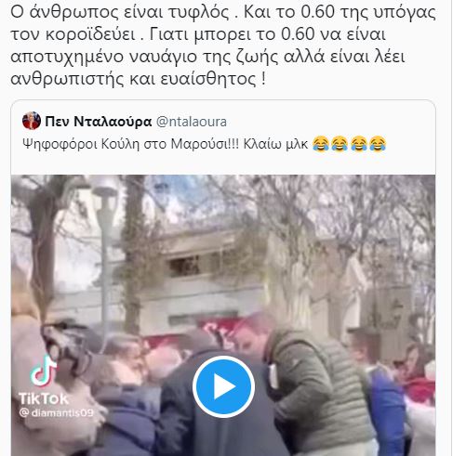Open the @ntalaoura handle
The image size is (453, 456).
pyautogui.click(x=192, y=122)
